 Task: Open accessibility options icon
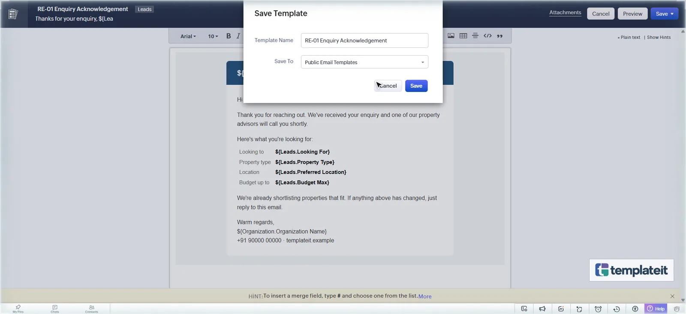pyautogui.click(x=635, y=309)
